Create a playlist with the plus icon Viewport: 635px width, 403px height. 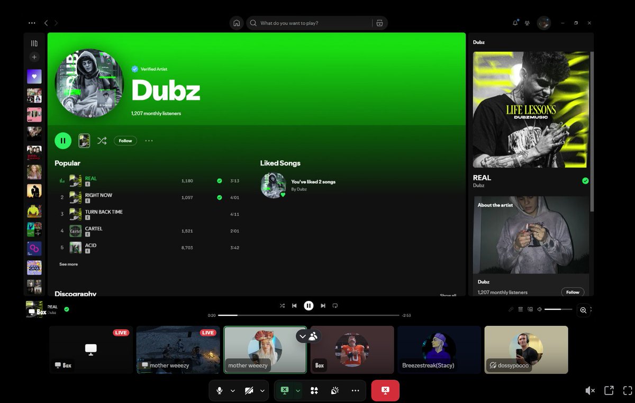click(x=34, y=57)
